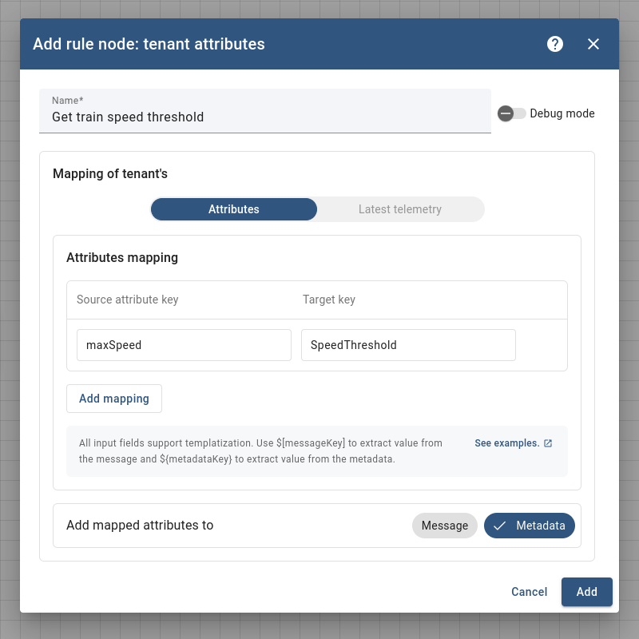
Task: Click the maxSpeed source attribute key field
Action: coord(184,345)
